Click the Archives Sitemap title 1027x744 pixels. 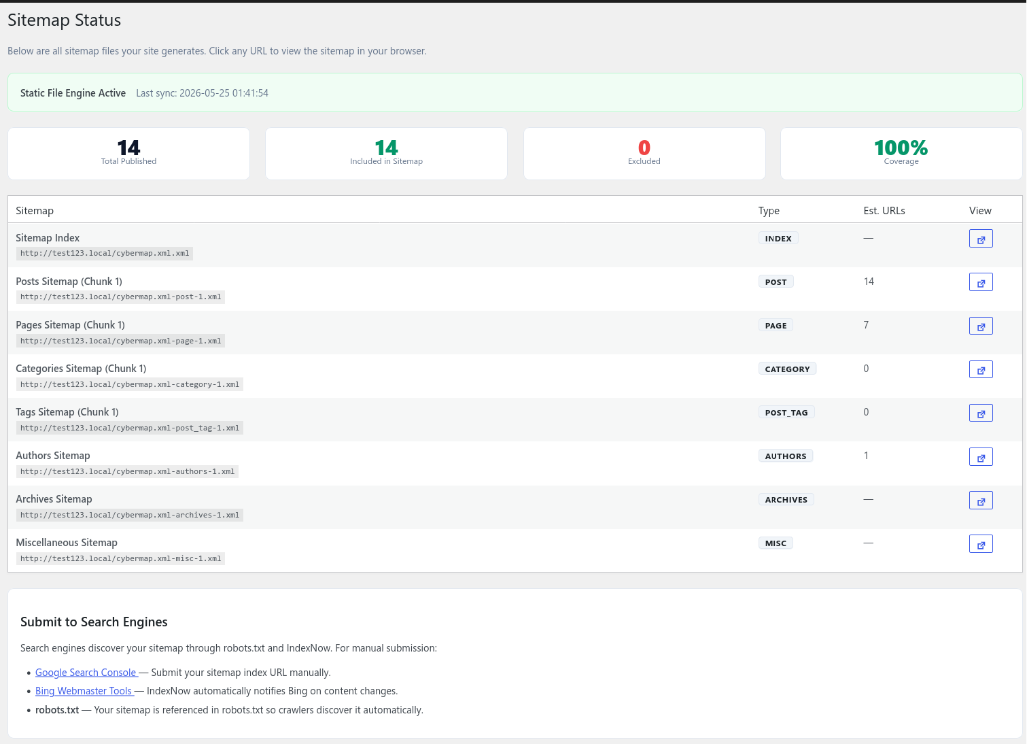54,499
